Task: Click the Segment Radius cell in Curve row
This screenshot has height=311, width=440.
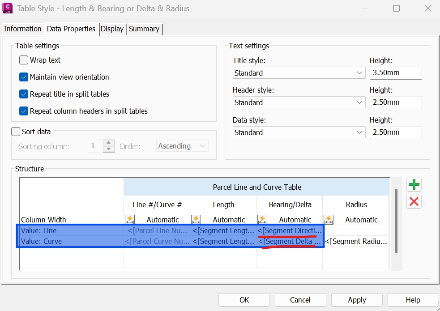Action: point(356,241)
